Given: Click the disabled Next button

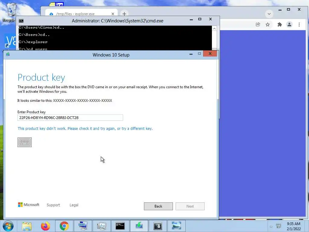Looking at the screenshot, I should [190, 206].
